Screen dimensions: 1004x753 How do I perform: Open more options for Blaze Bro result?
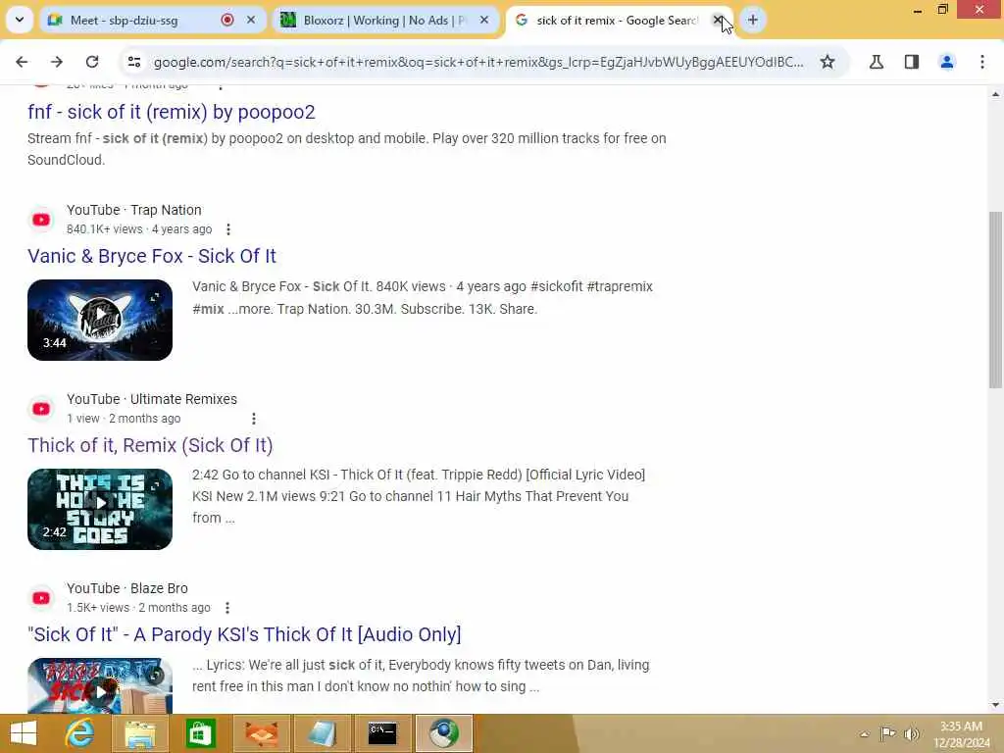tap(227, 608)
